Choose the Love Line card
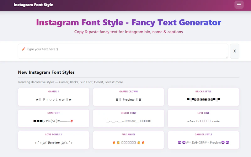Screen dimensions: 251x157 coord(203,118)
